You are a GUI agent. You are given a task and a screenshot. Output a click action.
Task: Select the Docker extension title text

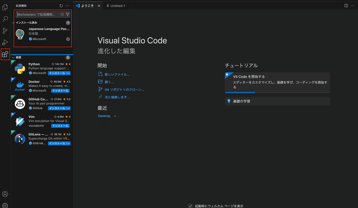coord(34,82)
